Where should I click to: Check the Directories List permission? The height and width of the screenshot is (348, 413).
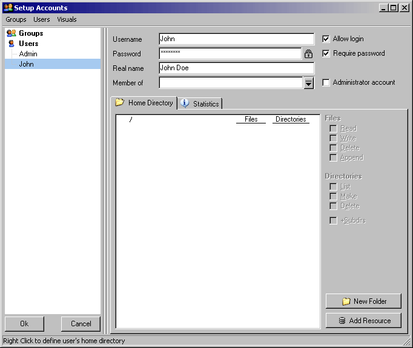[x=333, y=186]
